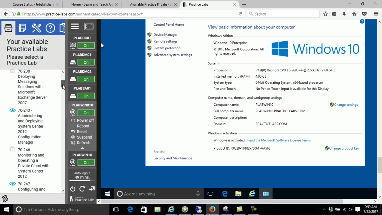Switch to the Course Status - Jobskillshare tab
Screen dimensions: 382x215
33,4
